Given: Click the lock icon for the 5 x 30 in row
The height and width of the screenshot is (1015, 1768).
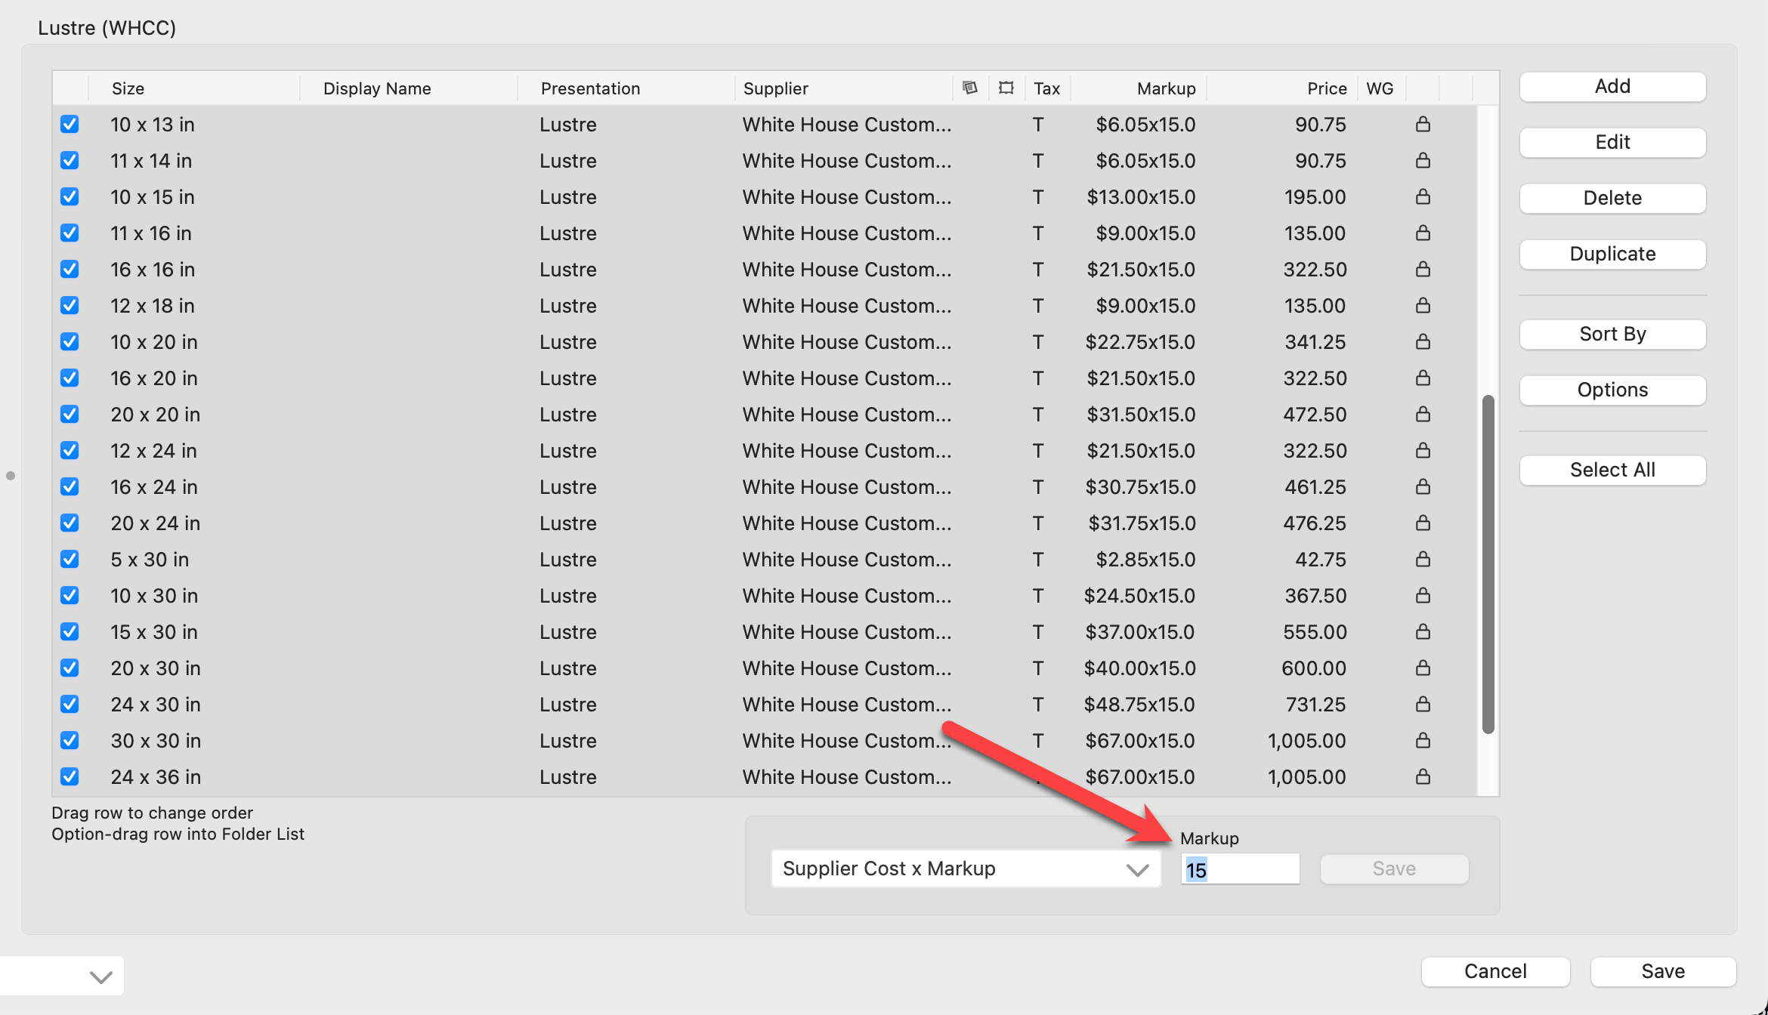Looking at the screenshot, I should click(1423, 559).
